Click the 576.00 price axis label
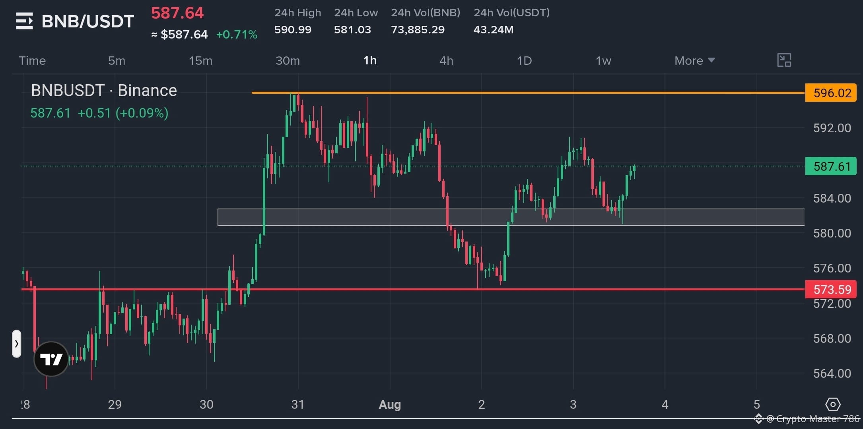The image size is (863, 429). pos(832,268)
